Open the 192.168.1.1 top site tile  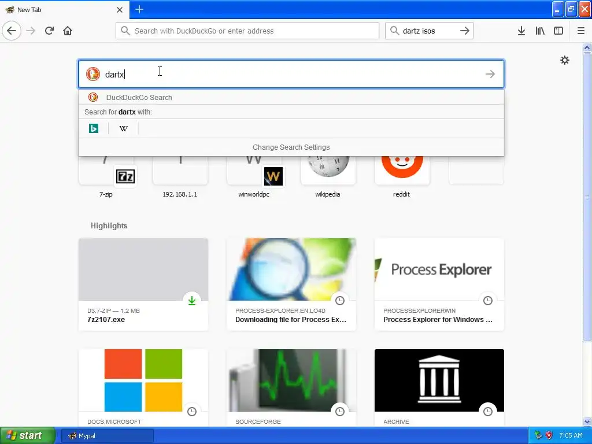click(180, 177)
